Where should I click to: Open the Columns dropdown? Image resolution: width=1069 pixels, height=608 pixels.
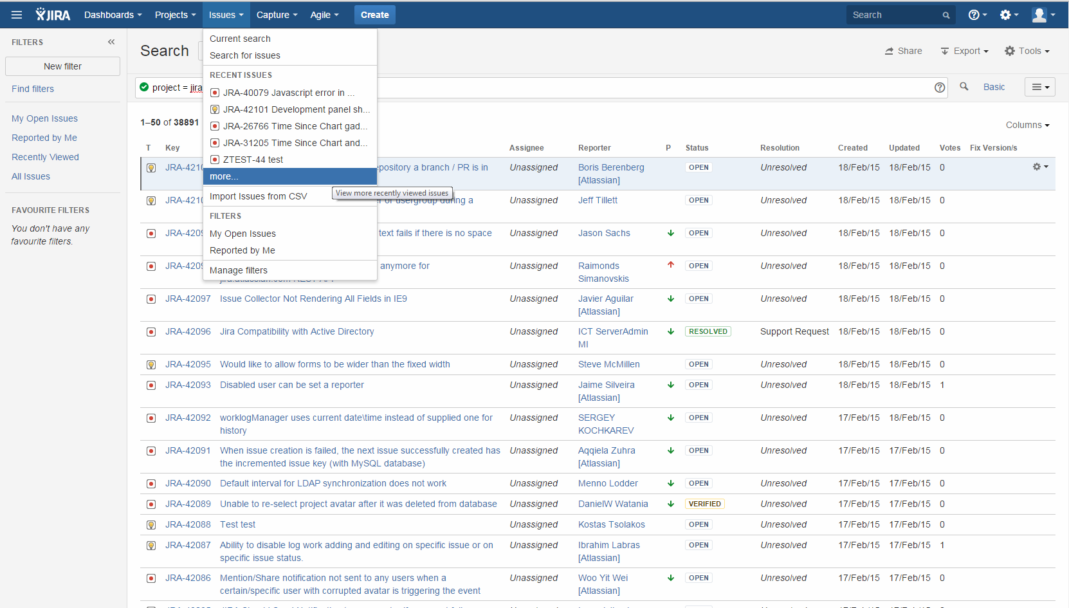[1027, 125]
